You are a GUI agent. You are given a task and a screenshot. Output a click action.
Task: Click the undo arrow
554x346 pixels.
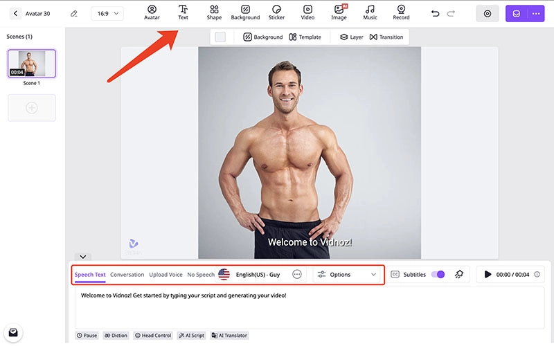(x=435, y=13)
